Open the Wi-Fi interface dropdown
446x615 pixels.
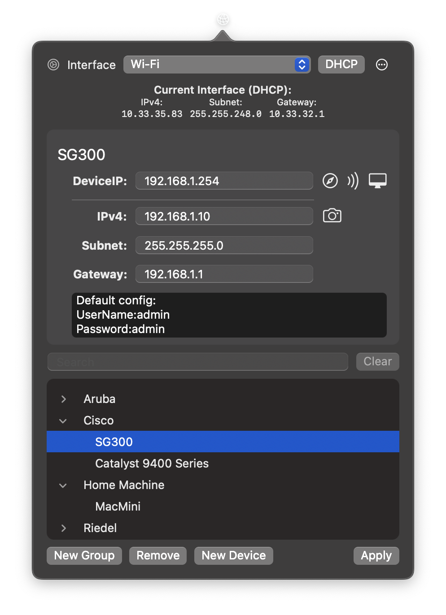point(217,65)
